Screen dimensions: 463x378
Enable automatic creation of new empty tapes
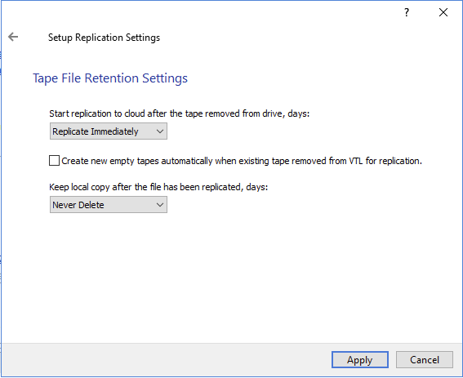click(x=54, y=161)
